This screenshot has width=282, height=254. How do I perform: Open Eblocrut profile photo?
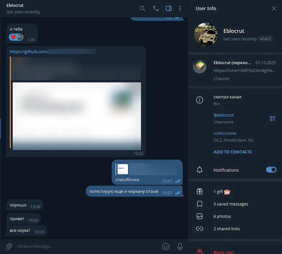point(205,34)
